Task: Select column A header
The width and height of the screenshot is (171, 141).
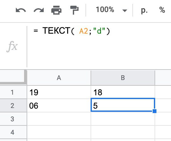Action: click(59, 78)
